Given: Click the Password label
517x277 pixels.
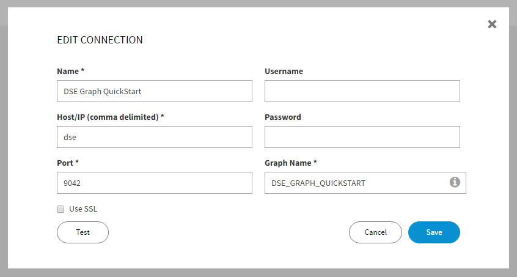Looking at the screenshot, I should (283, 117).
